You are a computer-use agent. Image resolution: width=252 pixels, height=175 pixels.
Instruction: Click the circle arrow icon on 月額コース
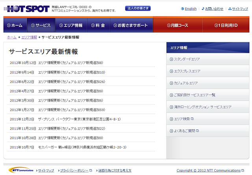169,25
